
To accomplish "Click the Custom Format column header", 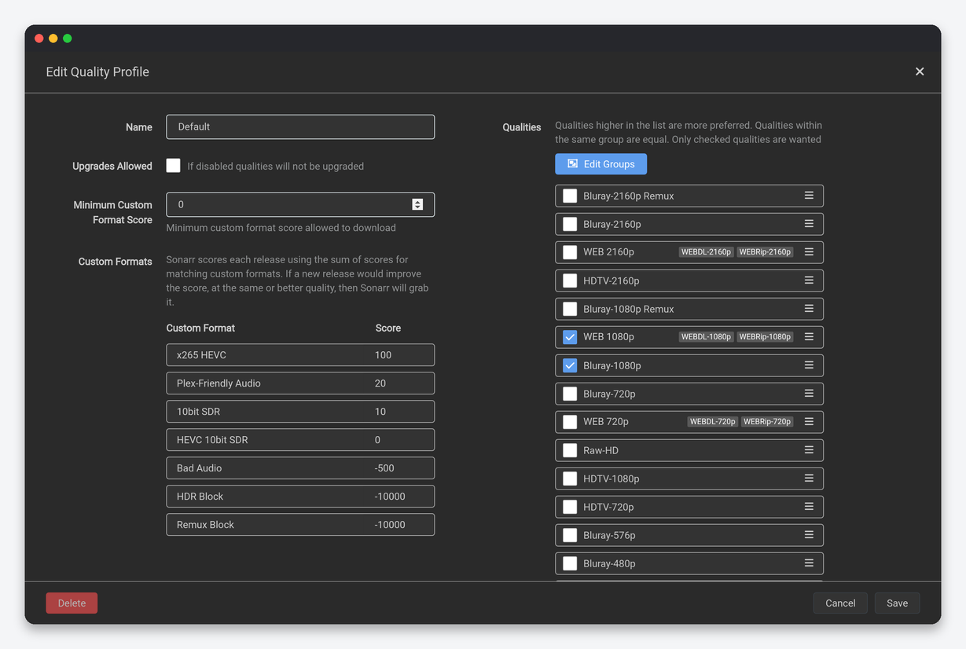I will point(200,328).
